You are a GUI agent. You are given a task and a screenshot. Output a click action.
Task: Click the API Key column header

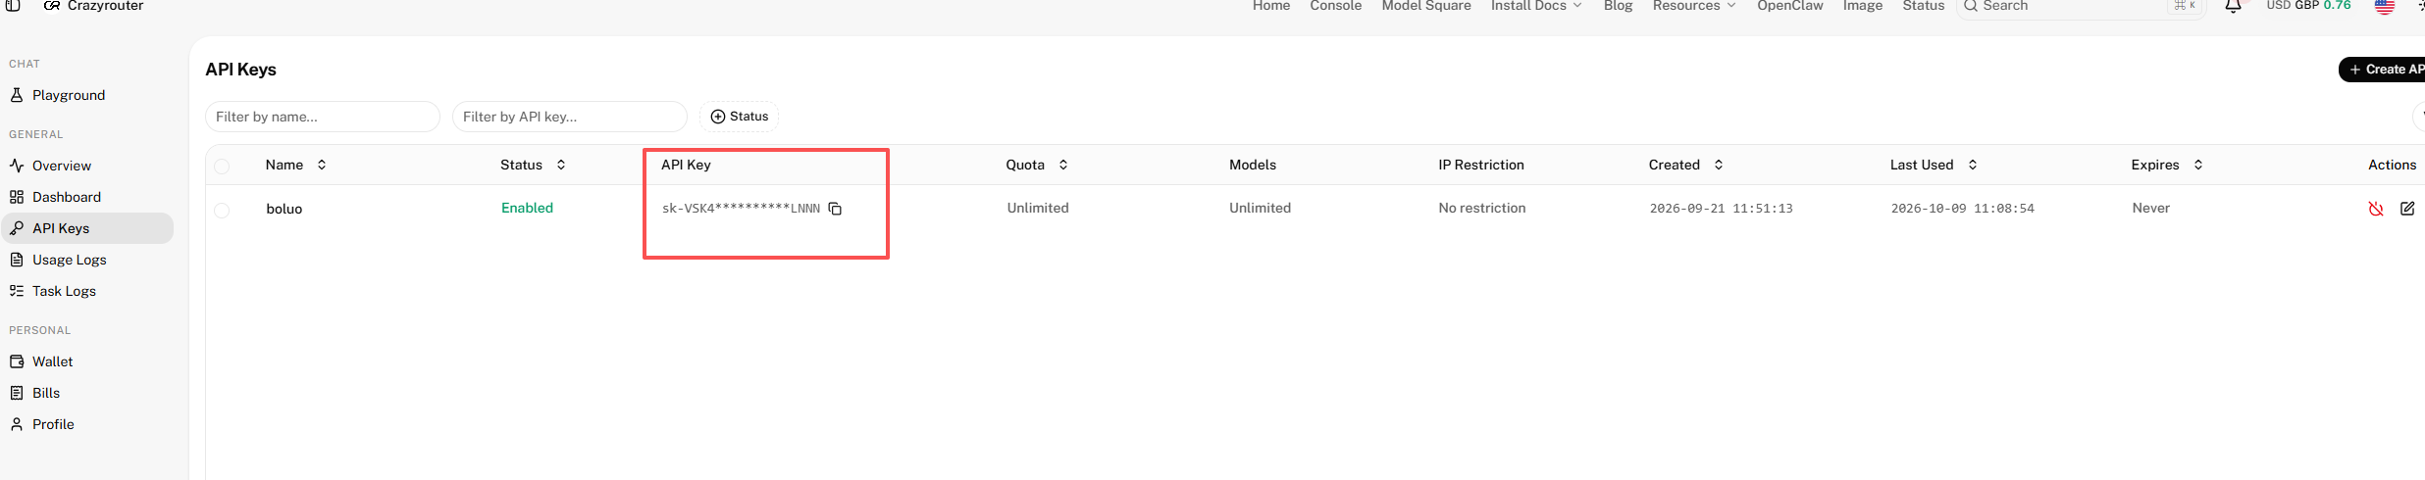pyautogui.click(x=686, y=165)
